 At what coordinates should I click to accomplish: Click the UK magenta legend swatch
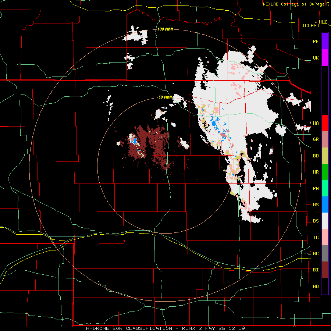(x=325, y=58)
